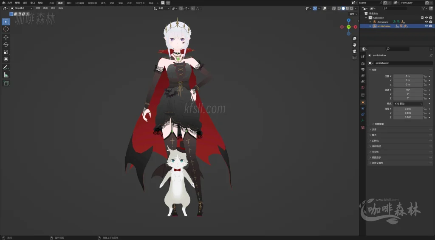The height and width of the screenshot is (240, 435).
Task: Click the Scale Z value field
Action: (408, 117)
